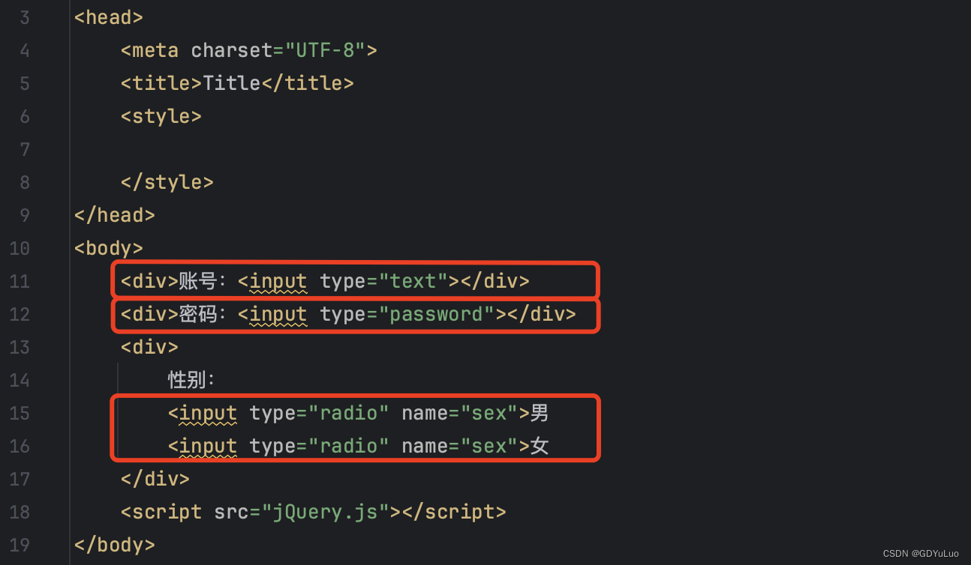
Task: Click line number 3 in the gutter
Action: [x=25, y=17]
